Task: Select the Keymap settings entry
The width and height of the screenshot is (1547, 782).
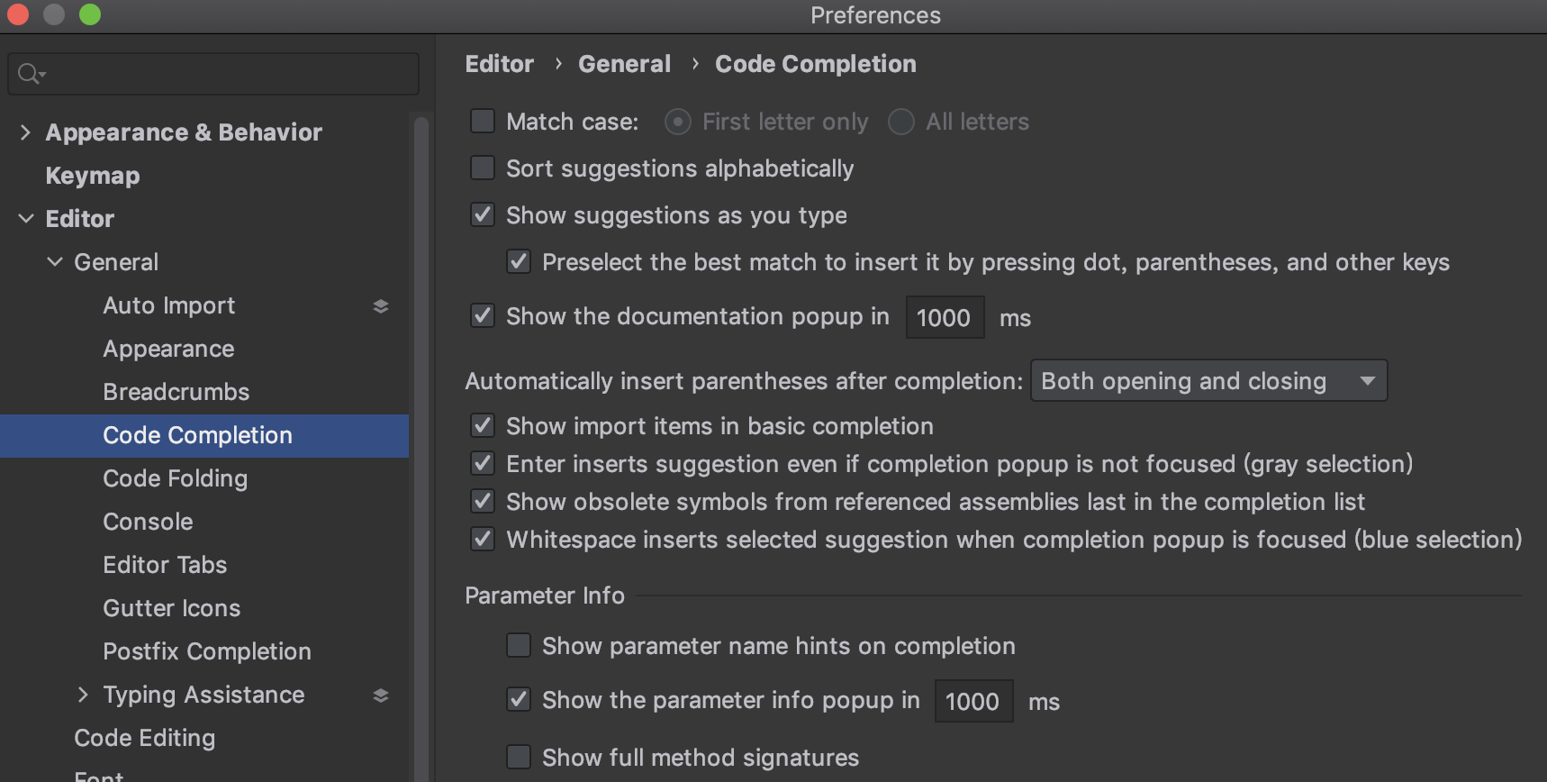Action: [93, 176]
